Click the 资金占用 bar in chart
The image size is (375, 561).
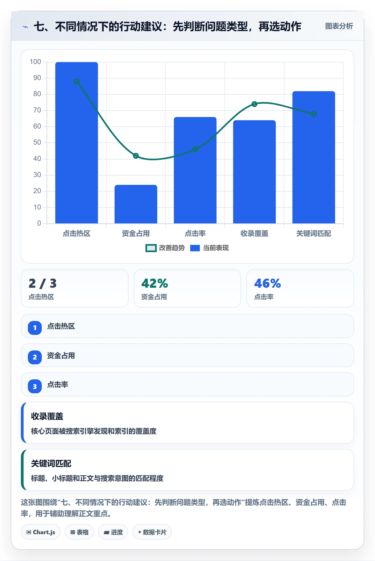[x=136, y=204]
